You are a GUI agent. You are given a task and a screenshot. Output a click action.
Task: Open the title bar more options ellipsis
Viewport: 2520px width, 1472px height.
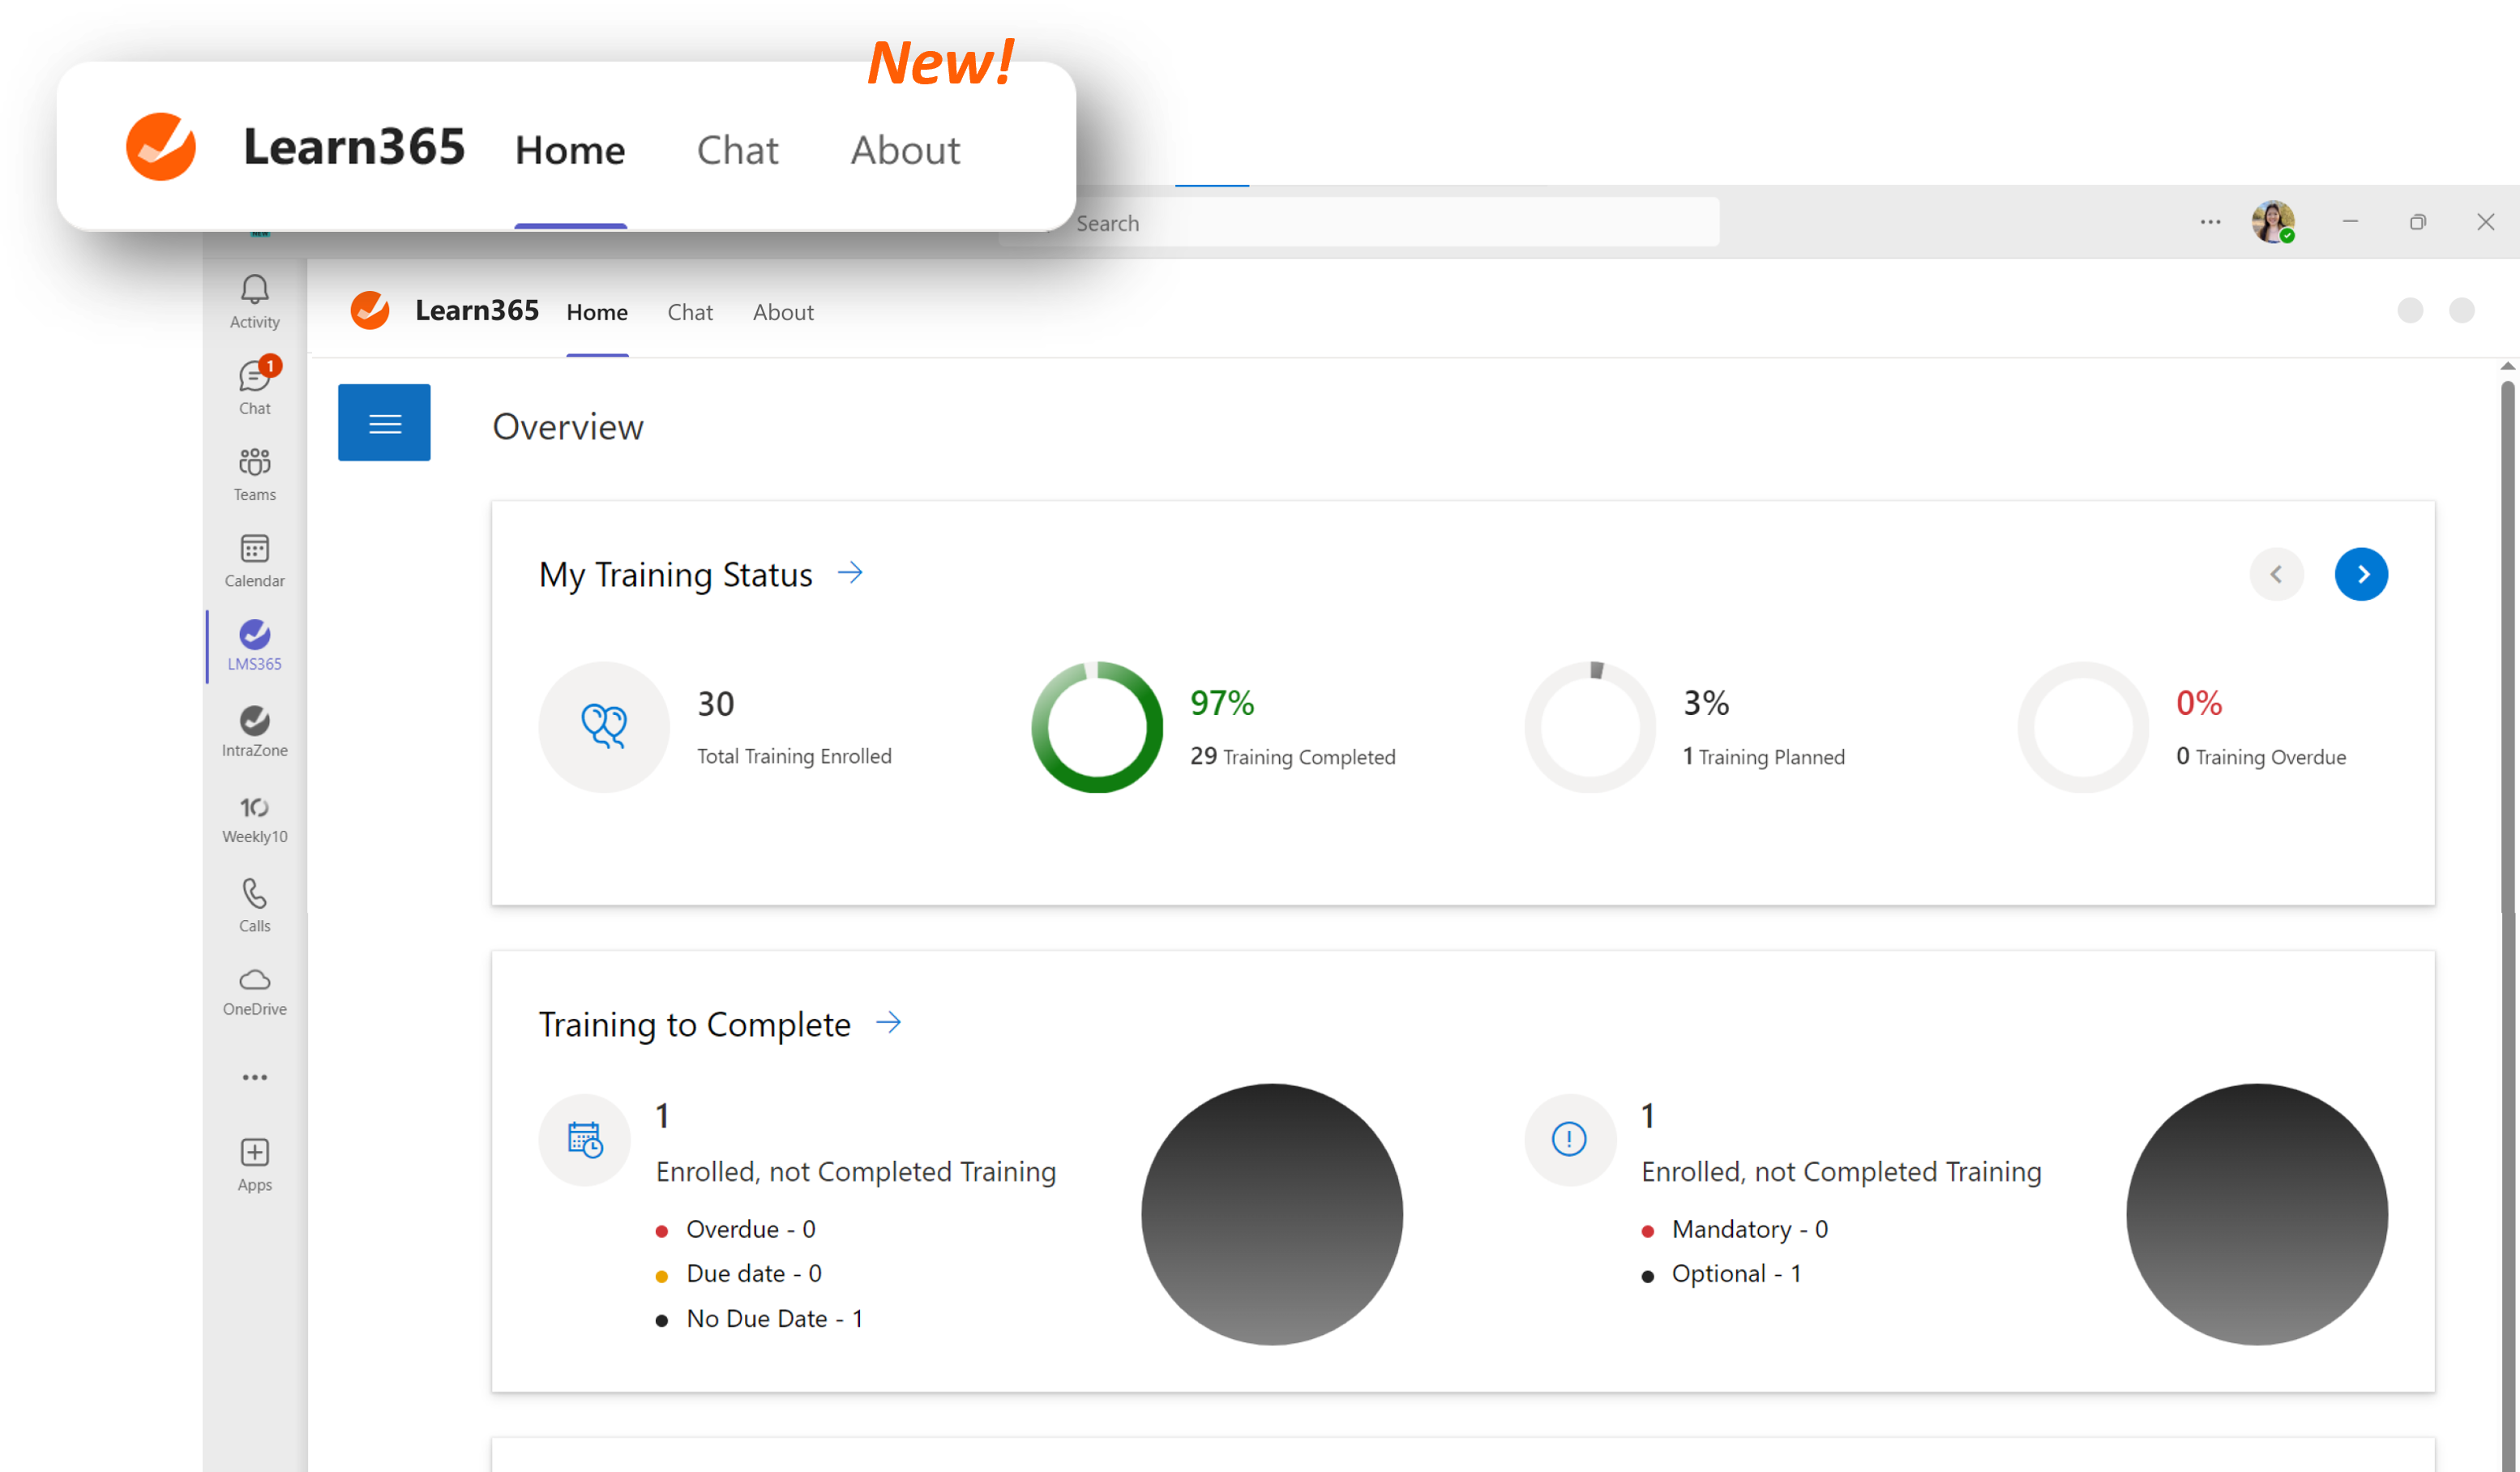(x=2210, y=222)
